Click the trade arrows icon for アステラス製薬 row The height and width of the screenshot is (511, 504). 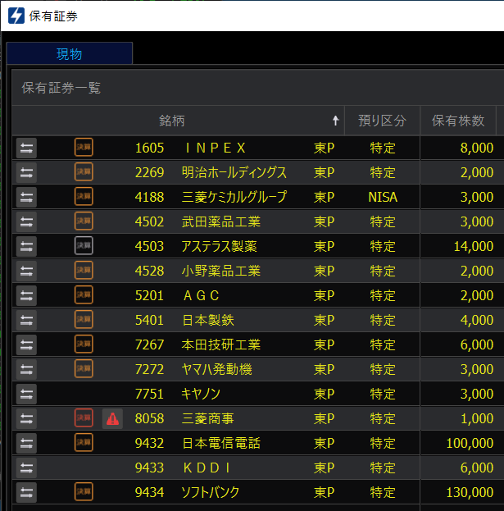(26, 246)
